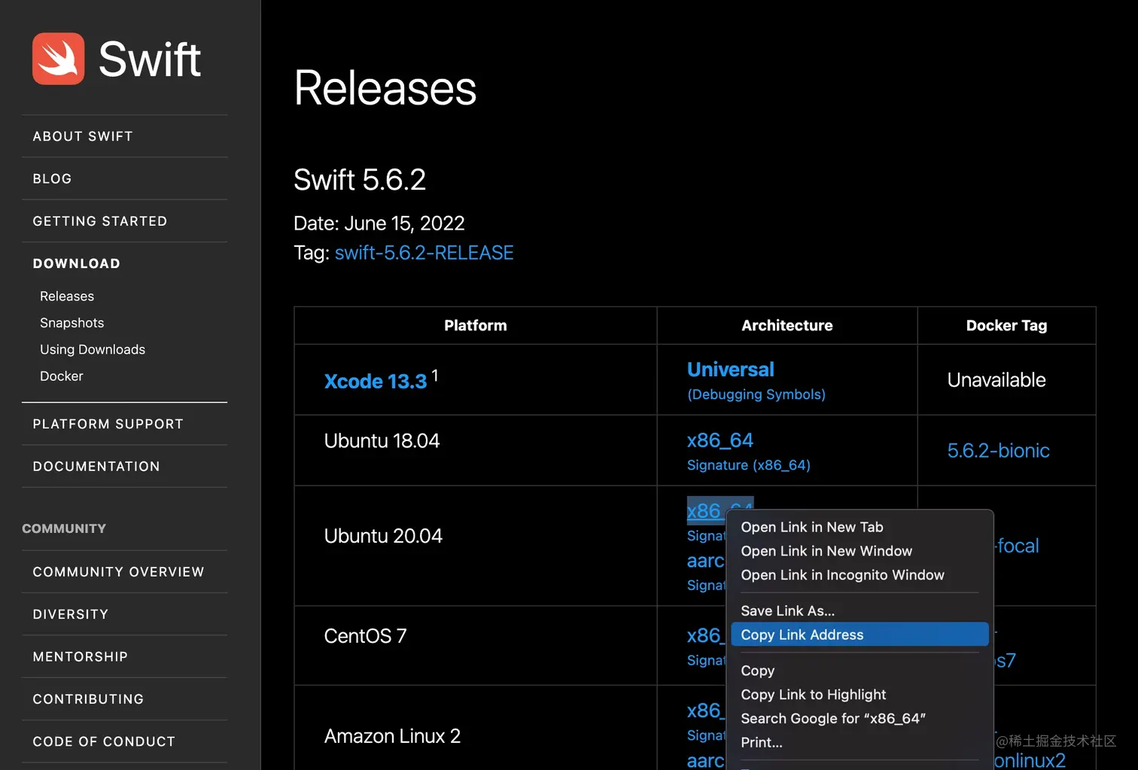
Task: Click the Platform column header
Action: pos(476,326)
